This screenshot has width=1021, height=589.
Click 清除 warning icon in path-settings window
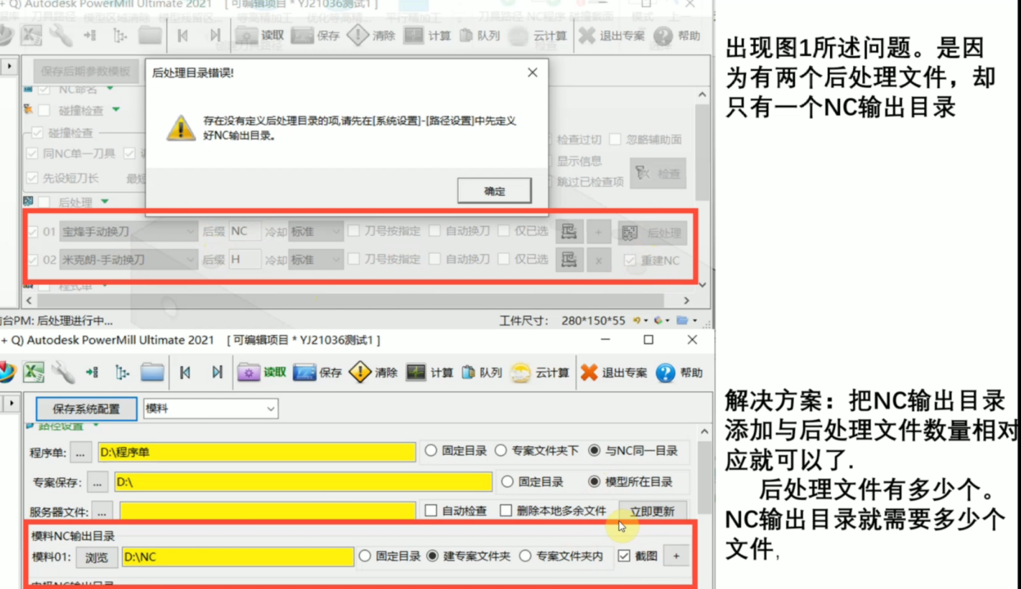[x=360, y=372]
